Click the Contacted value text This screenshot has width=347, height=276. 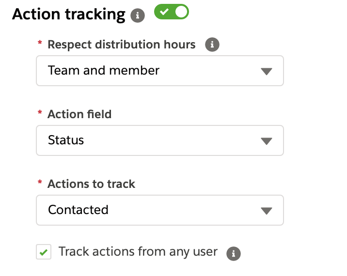[78, 210]
